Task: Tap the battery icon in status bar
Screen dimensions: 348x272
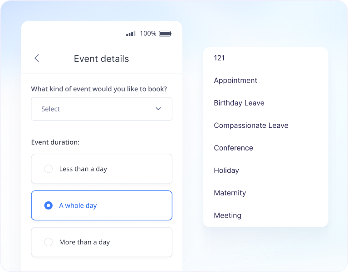Action: (165, 34)
